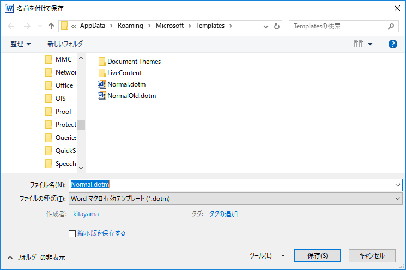Expand chevron after AppData in path
This screenshot has width=406, height=270.
point(111,26)
